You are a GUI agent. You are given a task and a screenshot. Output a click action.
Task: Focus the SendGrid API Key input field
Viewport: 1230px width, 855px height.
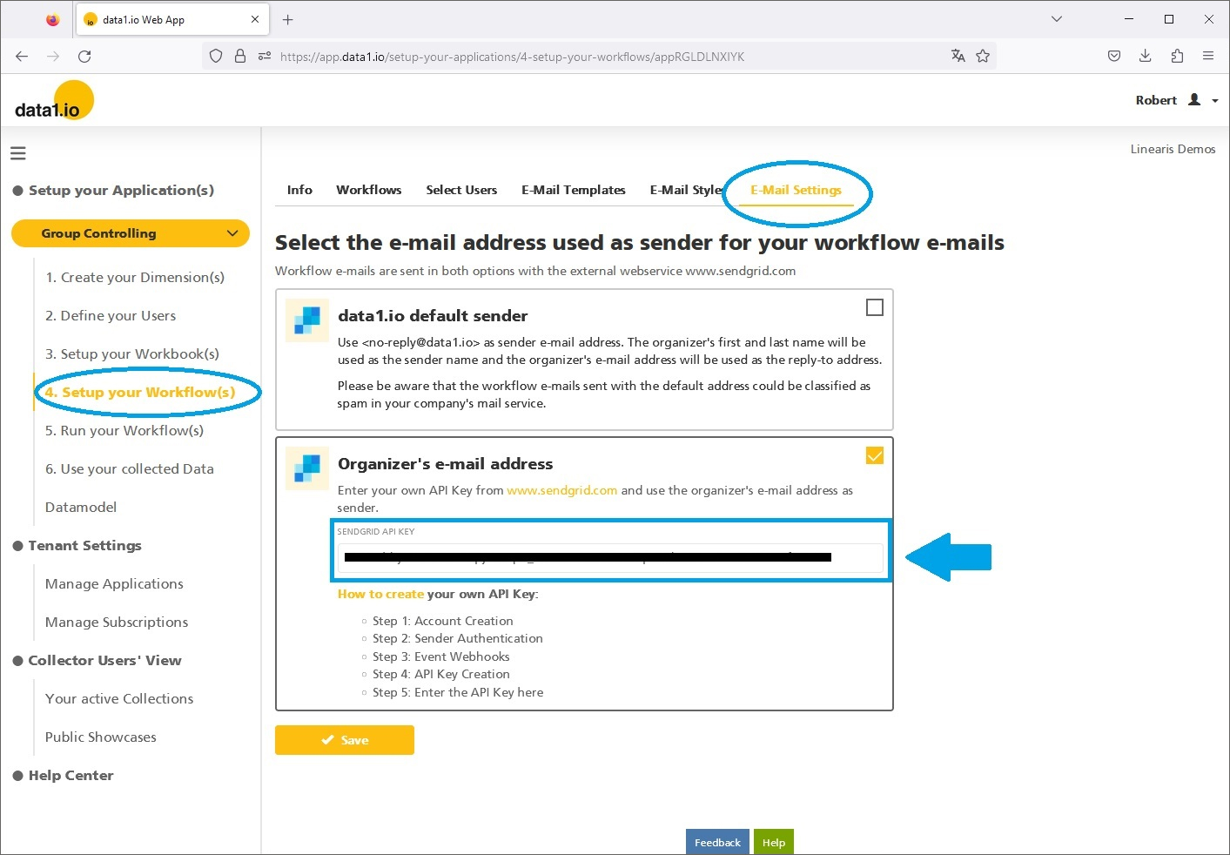point(610,557)
